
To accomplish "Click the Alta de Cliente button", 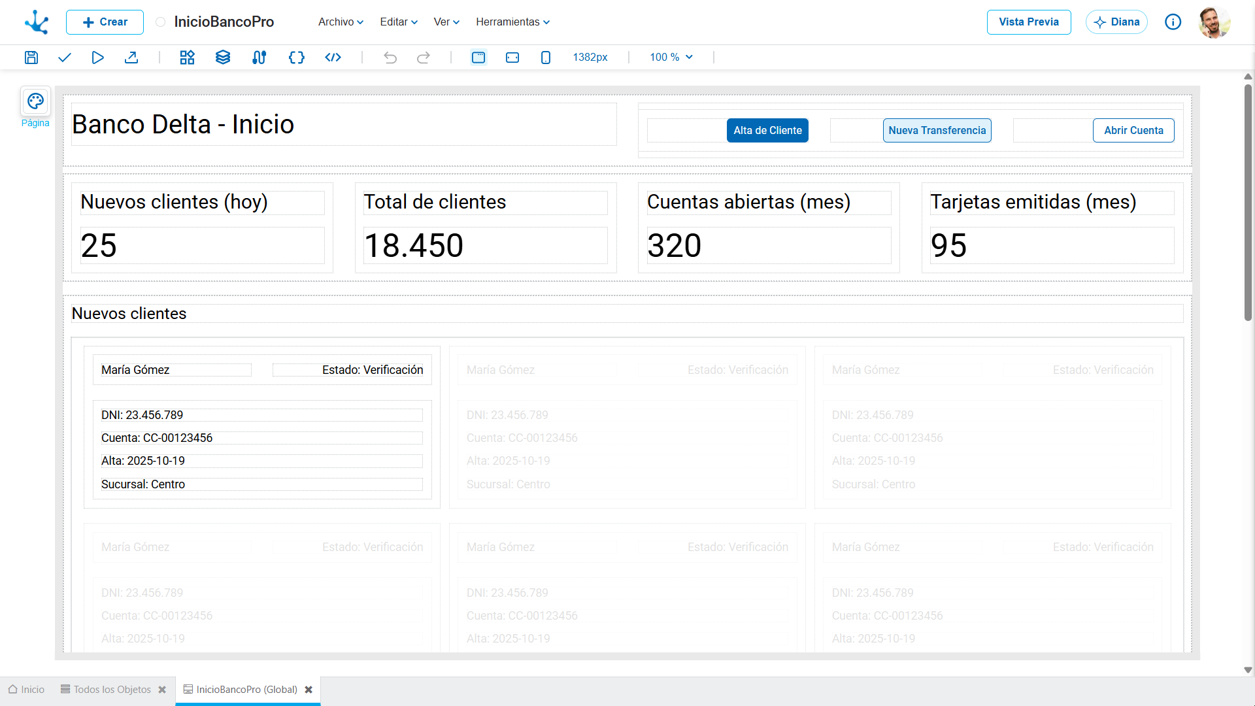I will pos(767,131).
